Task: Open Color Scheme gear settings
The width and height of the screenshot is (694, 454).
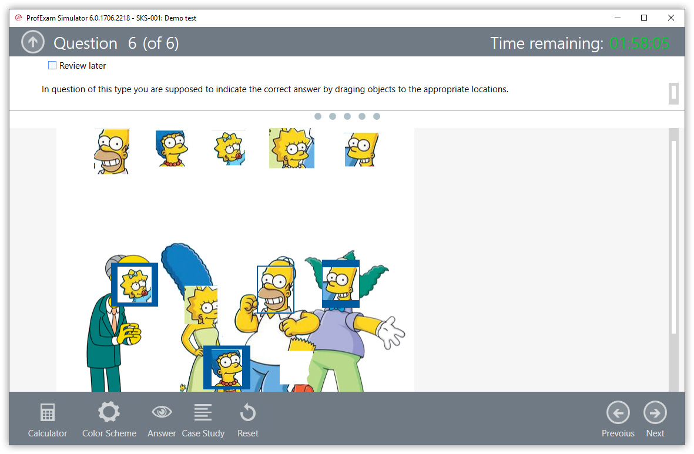Action: click(109, 419)
